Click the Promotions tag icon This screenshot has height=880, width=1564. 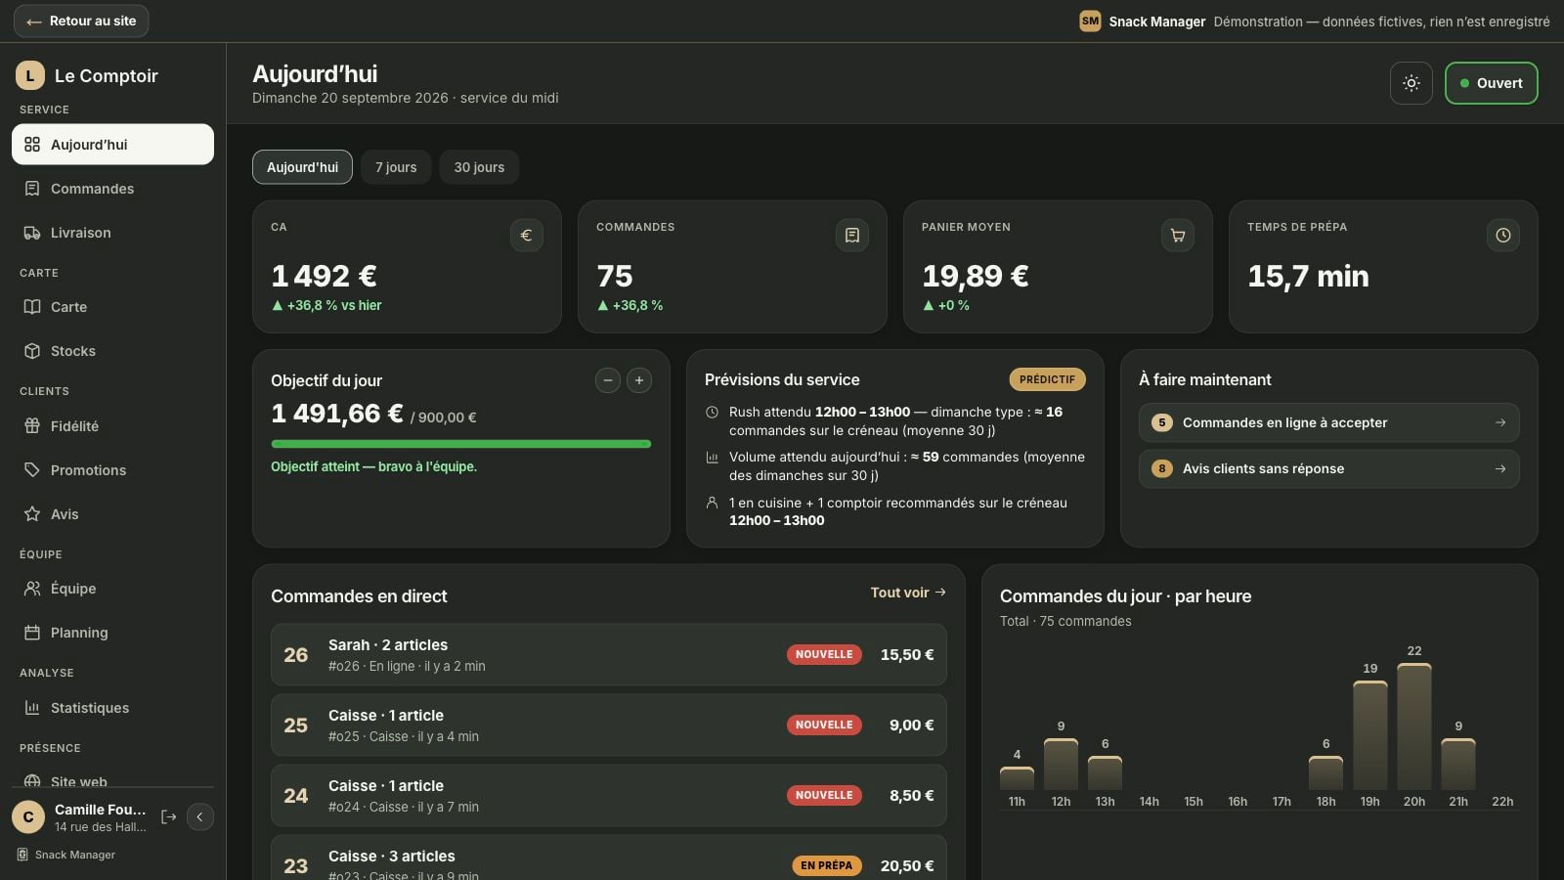click(32, 470)
